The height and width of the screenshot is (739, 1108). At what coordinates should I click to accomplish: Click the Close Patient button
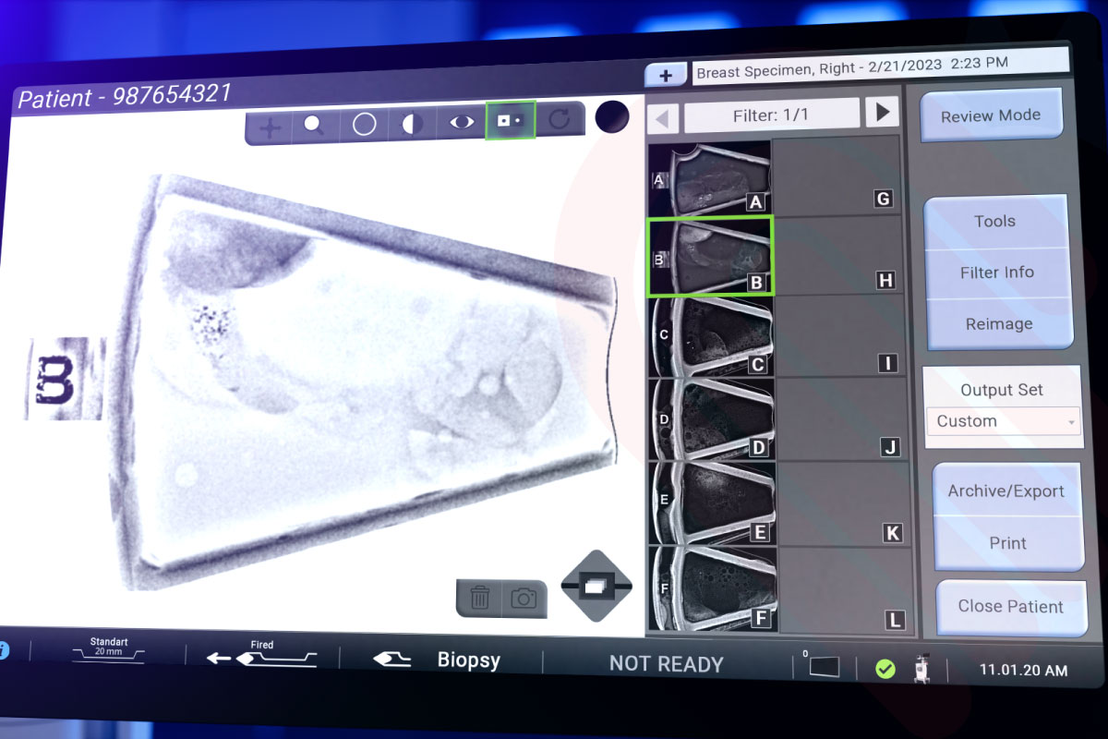(1010, 607)
